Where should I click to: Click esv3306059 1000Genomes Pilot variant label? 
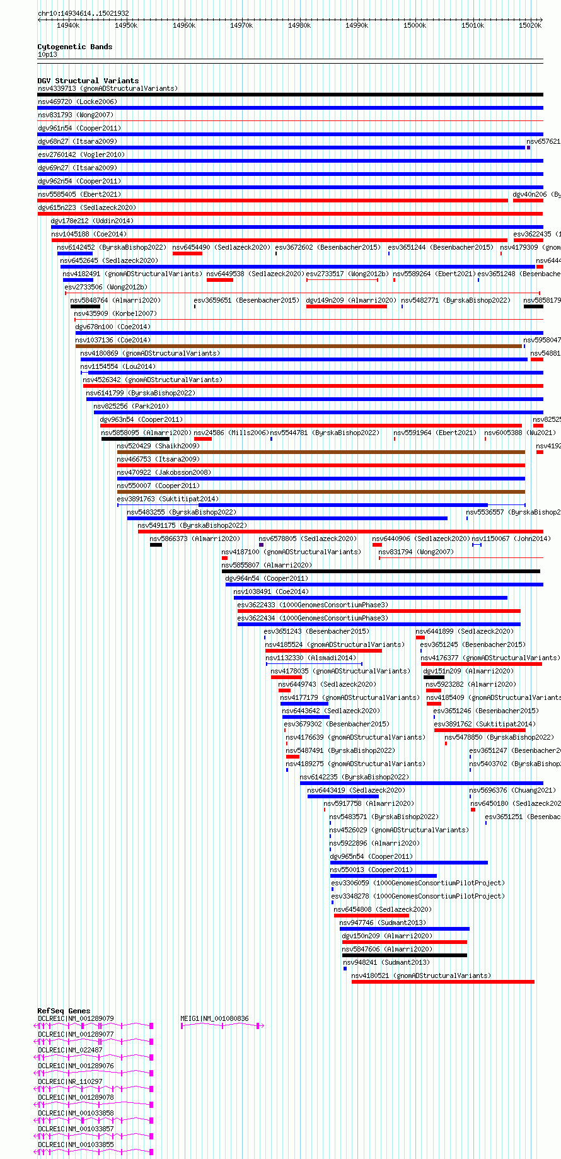(x=418, y=883)
